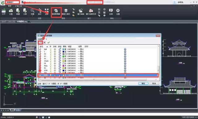The height and width of the screenshot is (119, 198).
Task: Click the 全屏 fullscreen icon
Action: click(x=47, y=12)
